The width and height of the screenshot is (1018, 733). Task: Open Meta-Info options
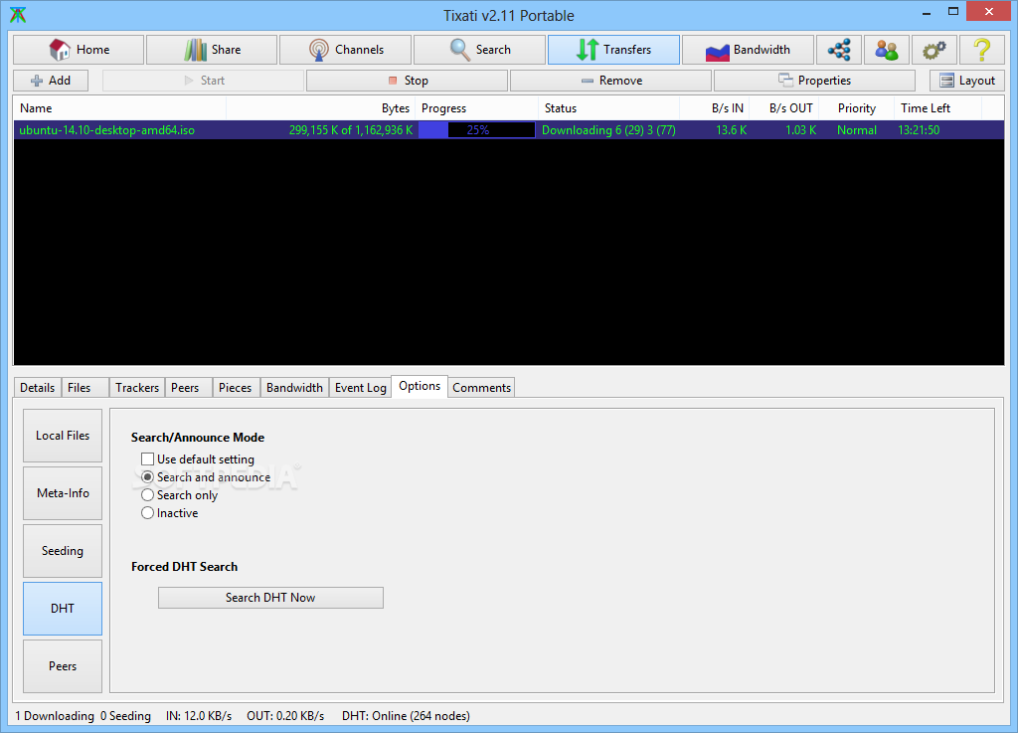[63, 493]
